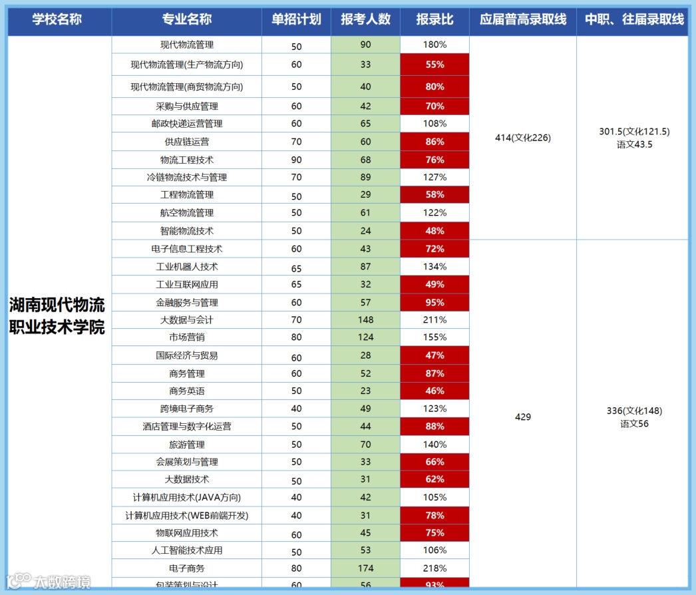The width and height of the screenshot is (696, 595).
Task: Click the 专业名称 column header
Action: pyautogui.click(x=187, y=20)
